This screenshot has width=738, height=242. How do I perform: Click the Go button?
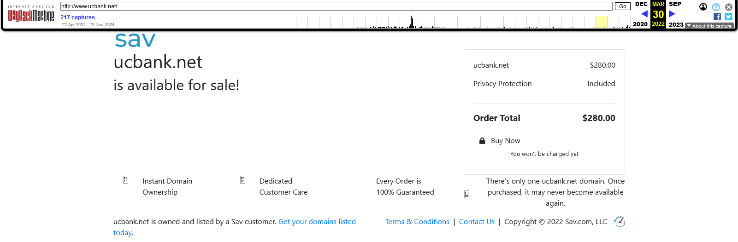[623, 6]
